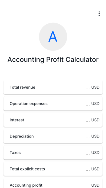Focus the Interest amount input
The image size is (106, 188).
point(88,120)
